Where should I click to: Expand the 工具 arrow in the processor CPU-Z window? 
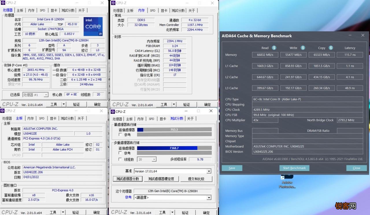coord(63,104)
